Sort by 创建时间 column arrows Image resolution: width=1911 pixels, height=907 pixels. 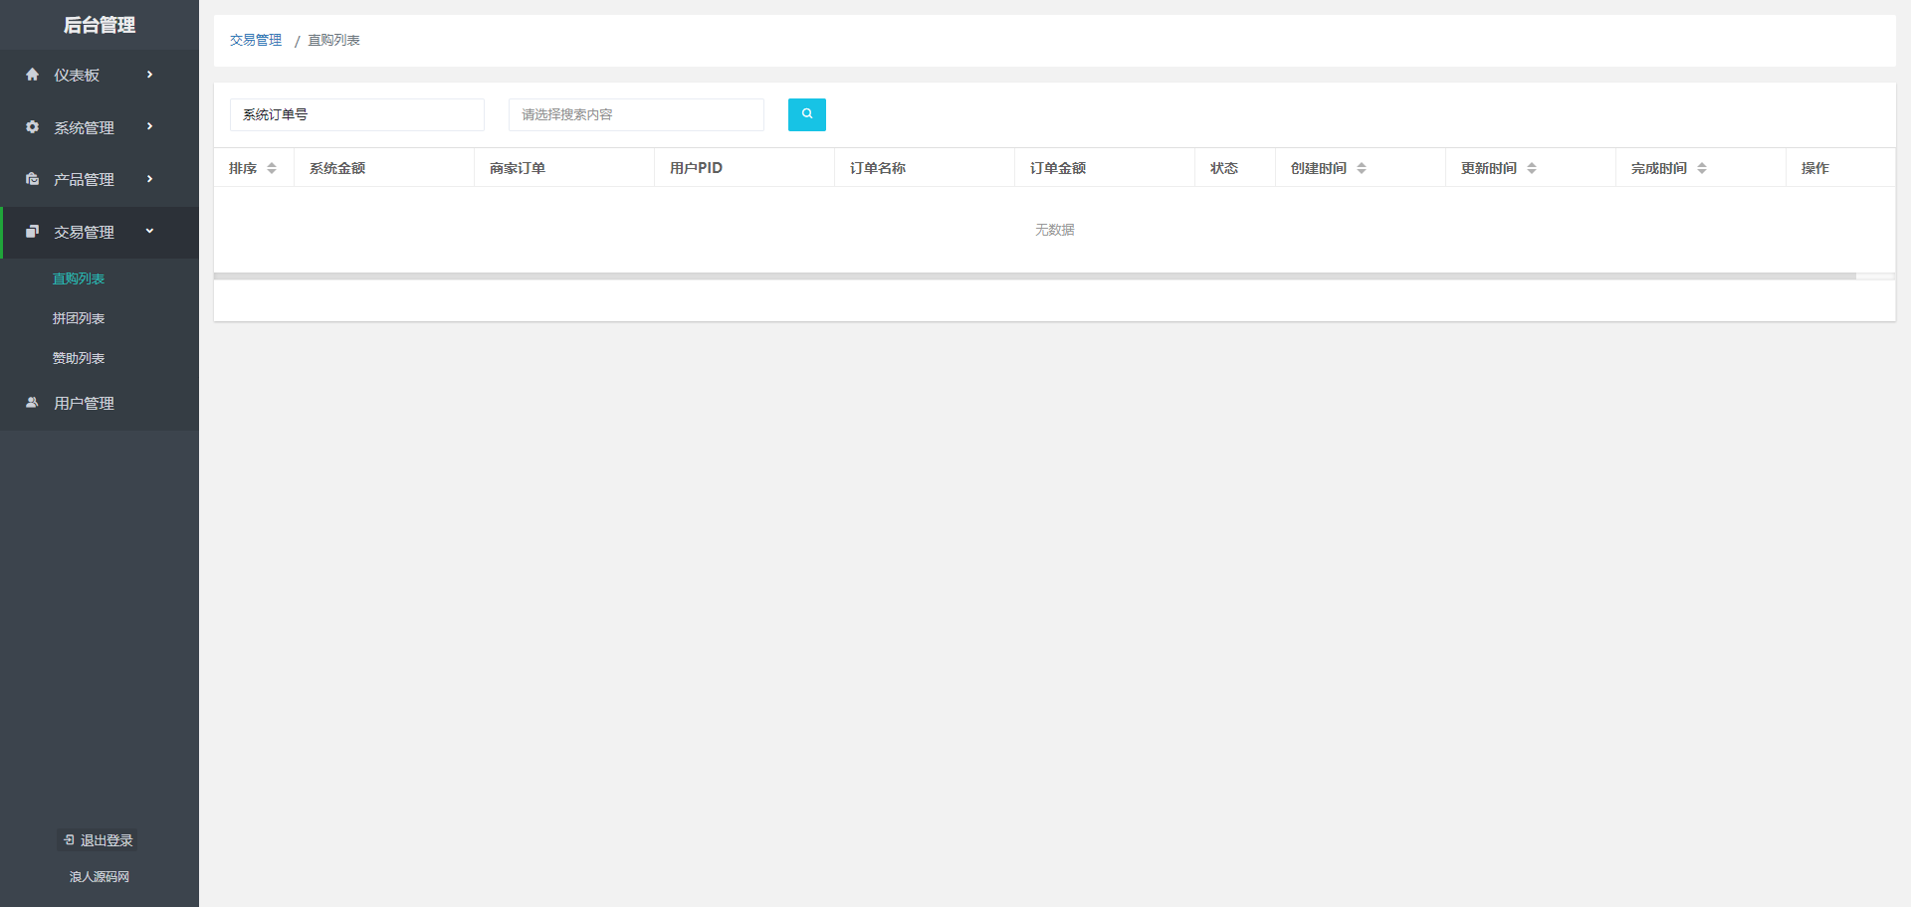click(x=1362, y=168)
